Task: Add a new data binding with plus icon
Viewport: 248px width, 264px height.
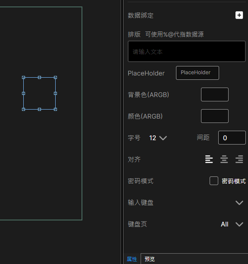Action: (x=239, y=16)
